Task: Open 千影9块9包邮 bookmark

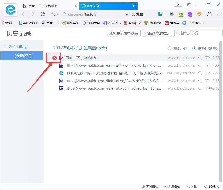Action: pos(194,23)
